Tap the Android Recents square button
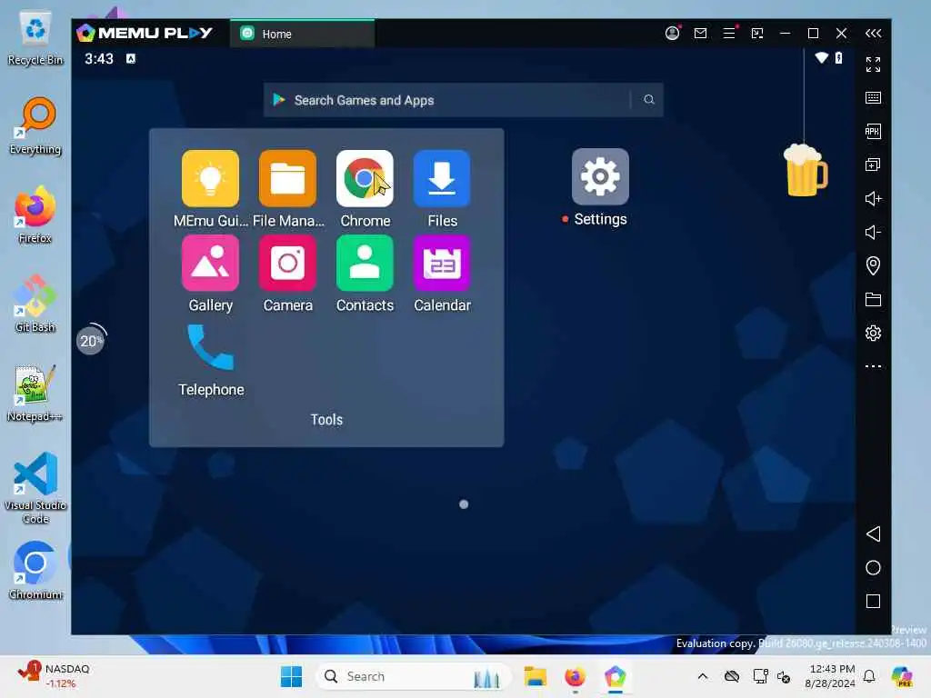 (x=873, y=602)
